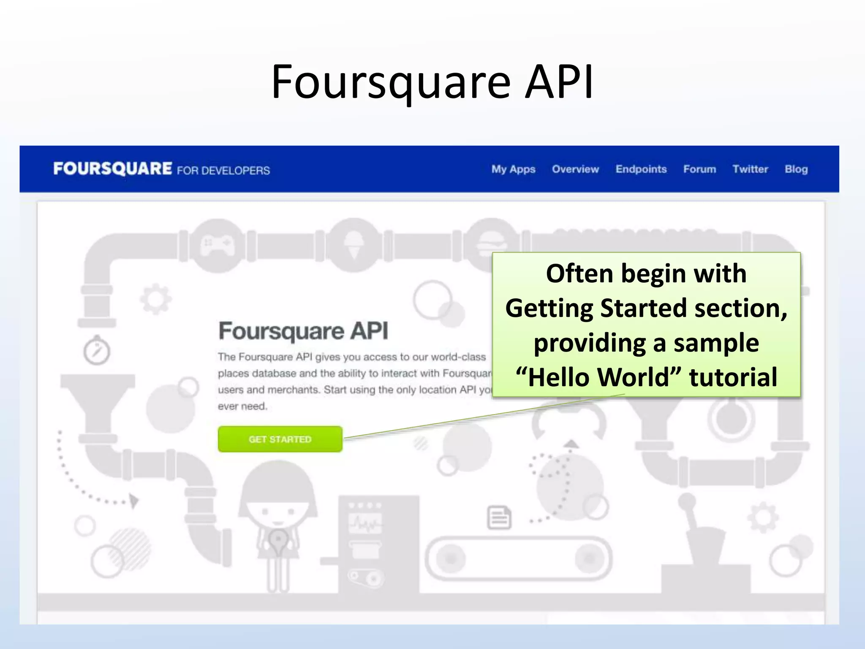Go to the Endpoints page
Image resolution: width=865 pixels, height=649 pixels.
[x=641, y=169]
